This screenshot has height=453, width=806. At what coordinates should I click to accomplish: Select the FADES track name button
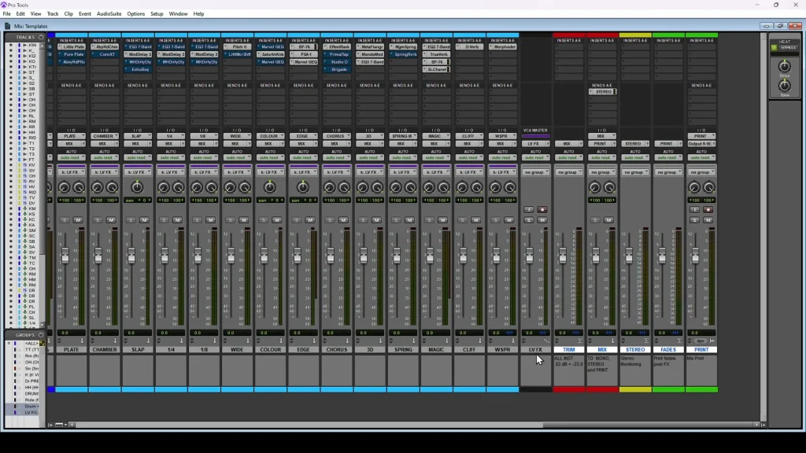[x=668, y=350]
